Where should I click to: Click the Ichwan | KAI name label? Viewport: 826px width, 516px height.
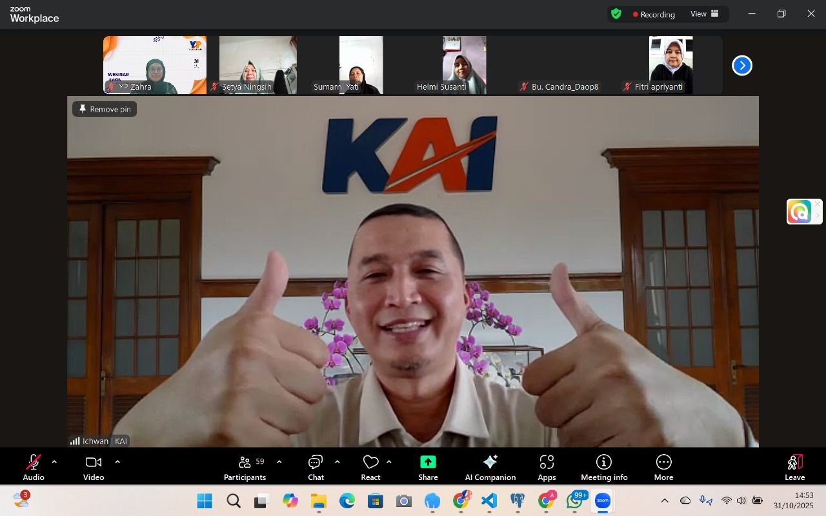tap(99, 441)
